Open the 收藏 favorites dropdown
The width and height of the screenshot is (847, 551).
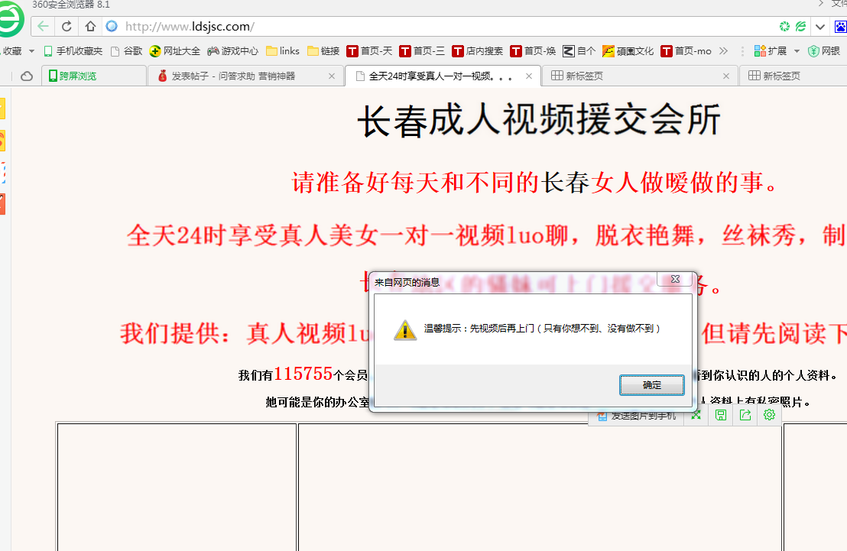click(17, 51)
